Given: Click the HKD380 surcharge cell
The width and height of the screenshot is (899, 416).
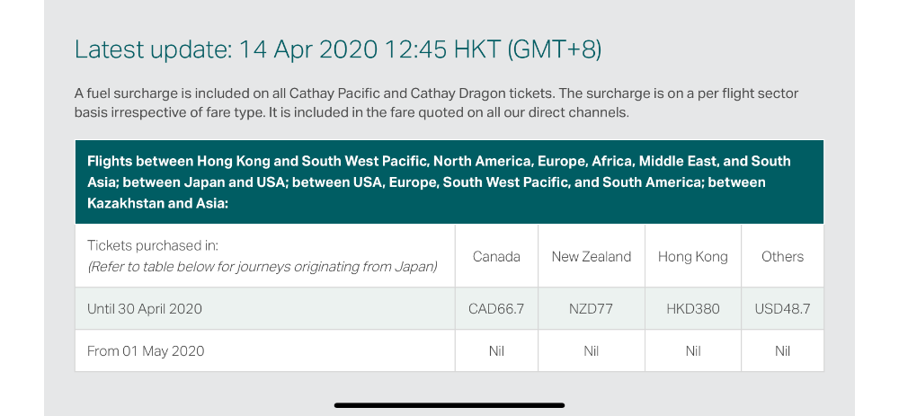Looking at the screenshot, I should (x=693, y=309).
